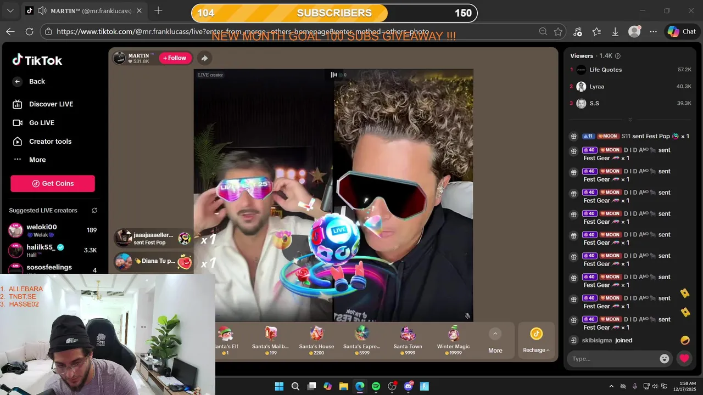Viewport: 703px width, 395px height.
Task: Open Life Quotes top viewer
Action: pyautogui.click(x=631, y=70)
